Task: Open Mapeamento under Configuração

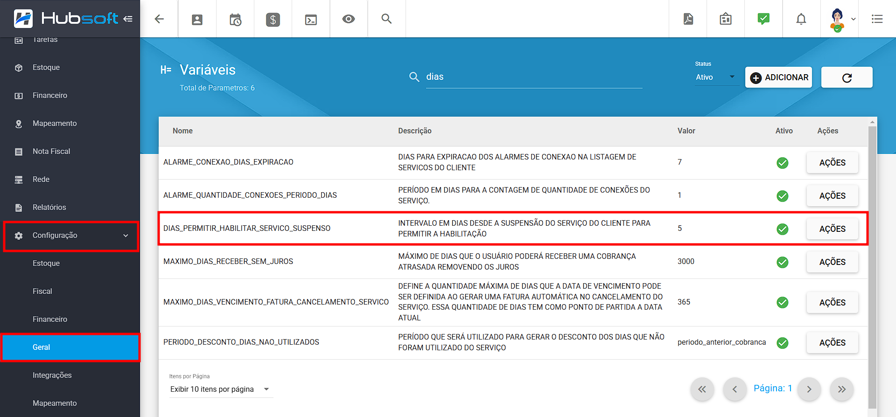Action: pyautogui.click(x=70, y=403)
